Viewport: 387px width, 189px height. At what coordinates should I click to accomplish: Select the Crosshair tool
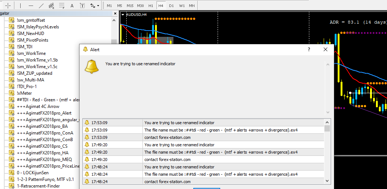coord(8,5)
